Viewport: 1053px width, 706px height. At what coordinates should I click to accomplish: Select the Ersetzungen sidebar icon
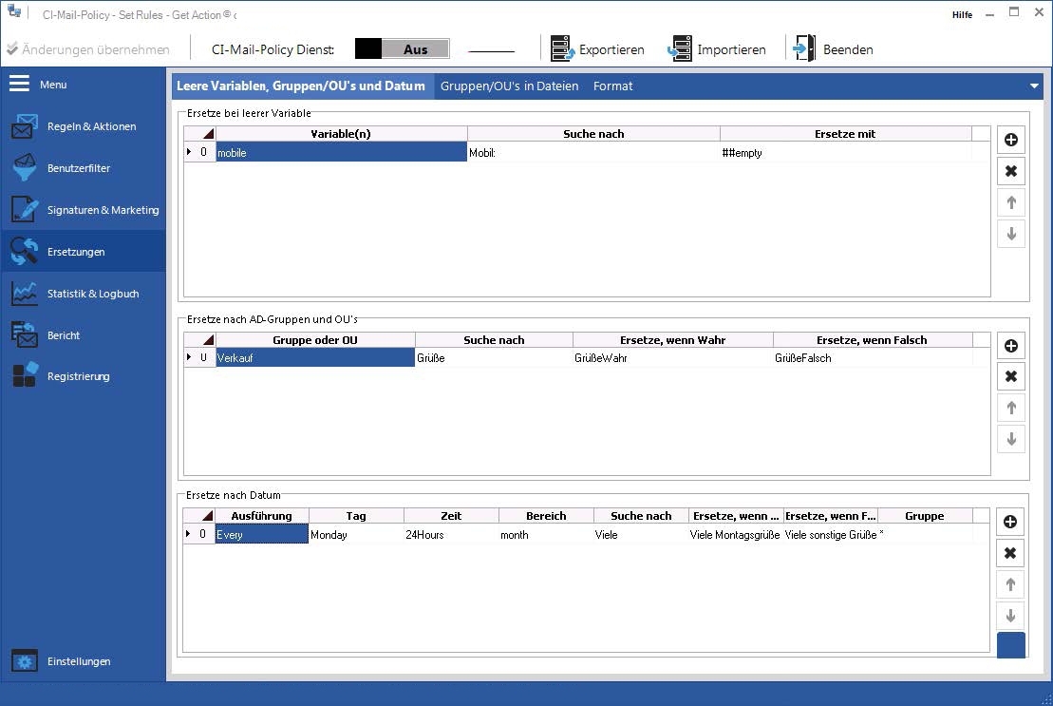[x=25, y=251]
